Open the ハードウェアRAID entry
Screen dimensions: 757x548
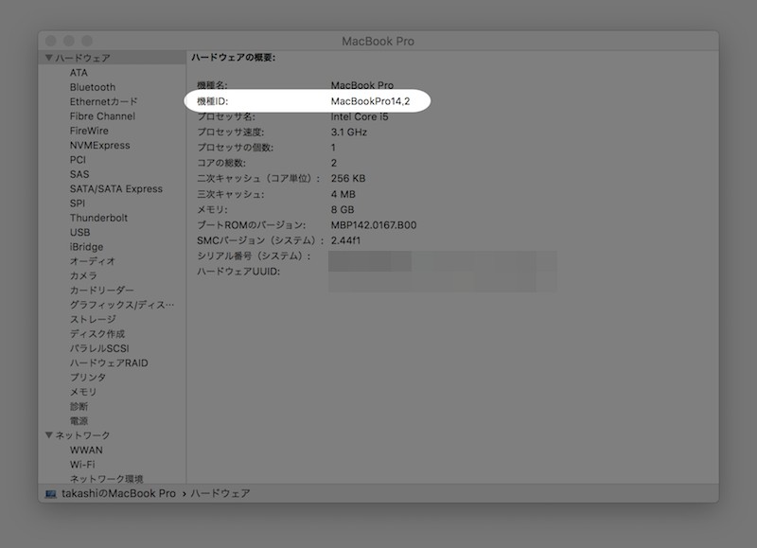pos(109,362)
